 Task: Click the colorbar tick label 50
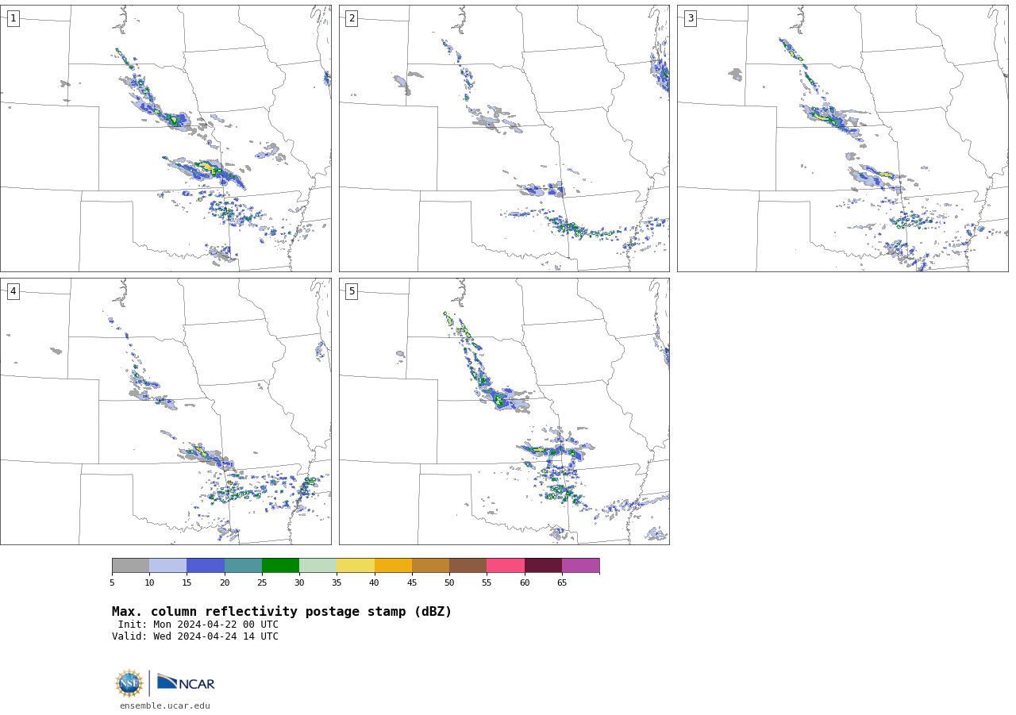tap(449, 582)
